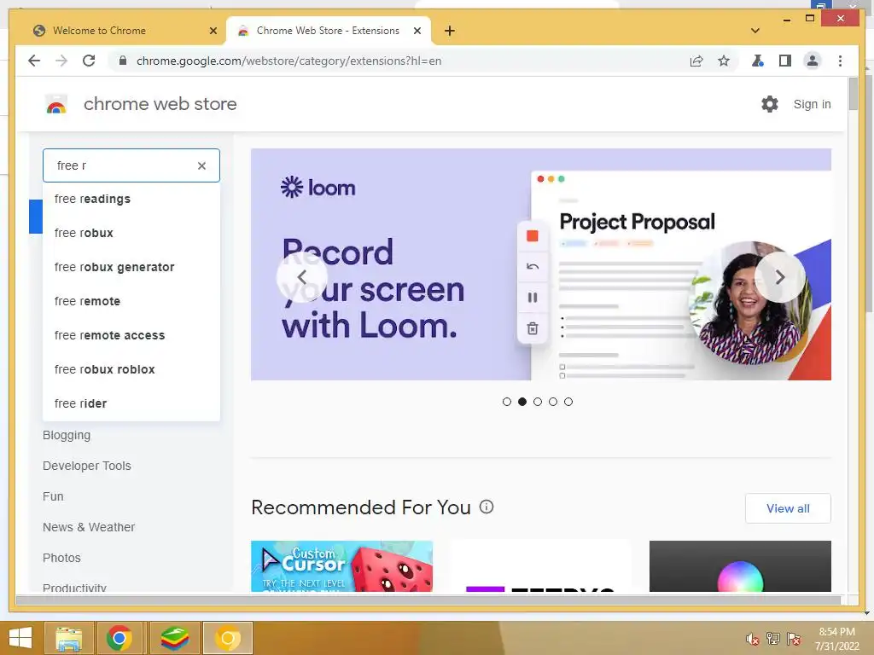Click the yellow Chrome Canary taskbar icon
Image resolution: width=874 pixels, height=655 pixels.
[227, 638]
